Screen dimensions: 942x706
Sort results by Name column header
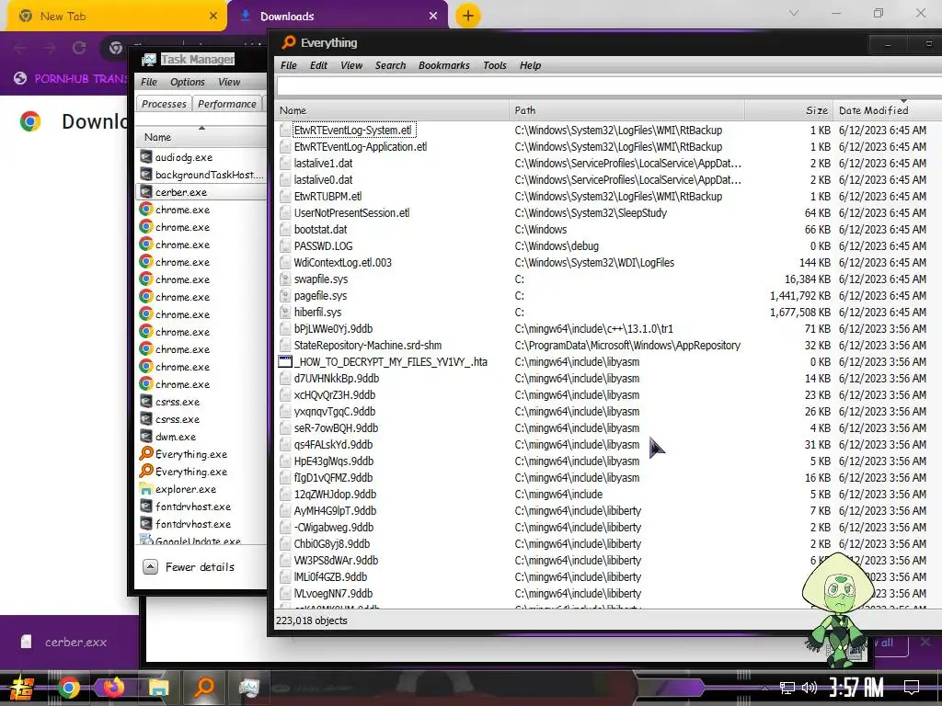[392, 110]
